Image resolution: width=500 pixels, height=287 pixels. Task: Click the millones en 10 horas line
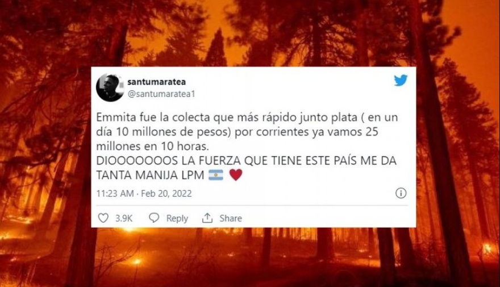tap(152, 146)
